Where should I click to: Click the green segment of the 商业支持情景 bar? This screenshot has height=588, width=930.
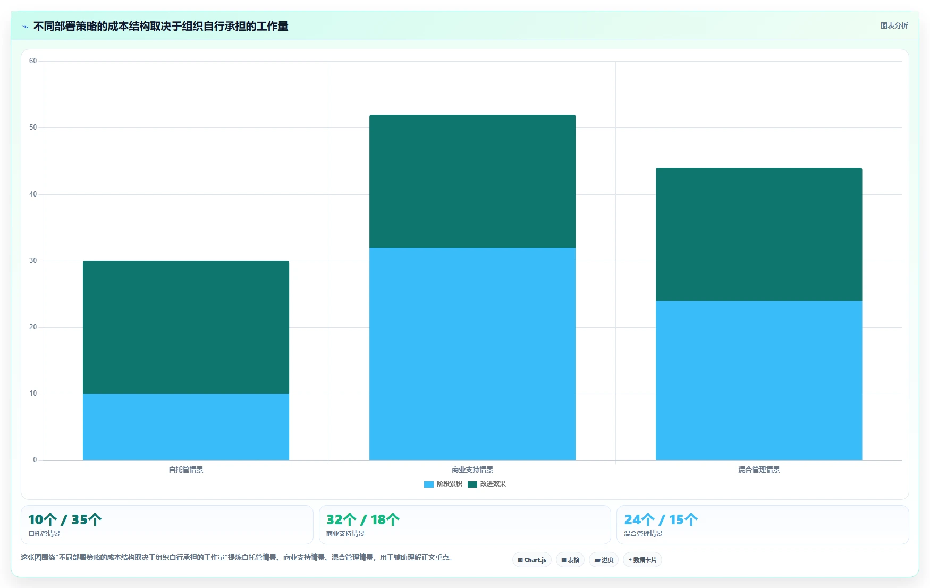pyautogui.click(x=472, y=181)
